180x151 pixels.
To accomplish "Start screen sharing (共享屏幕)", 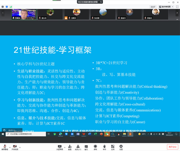I will pos(60,147).
